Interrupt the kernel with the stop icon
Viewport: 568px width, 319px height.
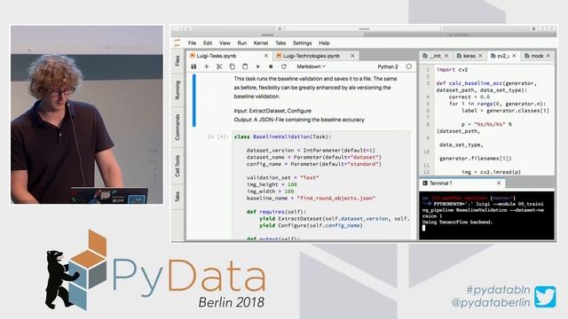tap(271, 66)
